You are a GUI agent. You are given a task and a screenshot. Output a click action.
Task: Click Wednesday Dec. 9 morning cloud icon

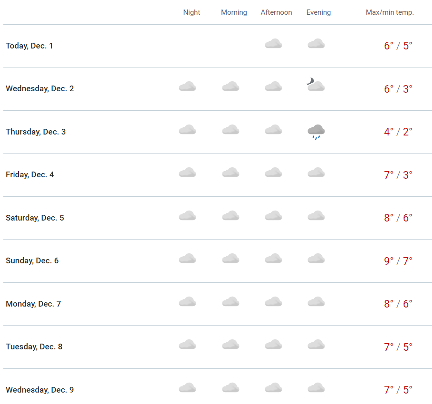[x=230, y=388]
